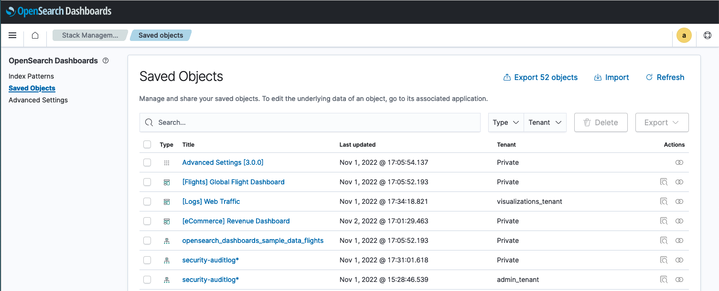Open Index Patterns in the sidebar

point(31,76)
